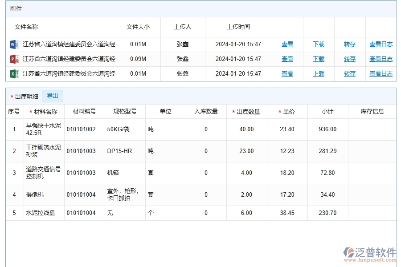Click 转存 on the first attachment row

point(349,44)
